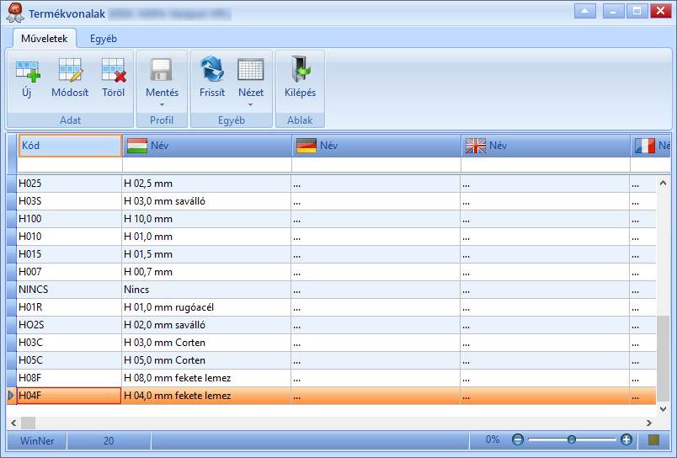Select the H08F code cell

69,378
